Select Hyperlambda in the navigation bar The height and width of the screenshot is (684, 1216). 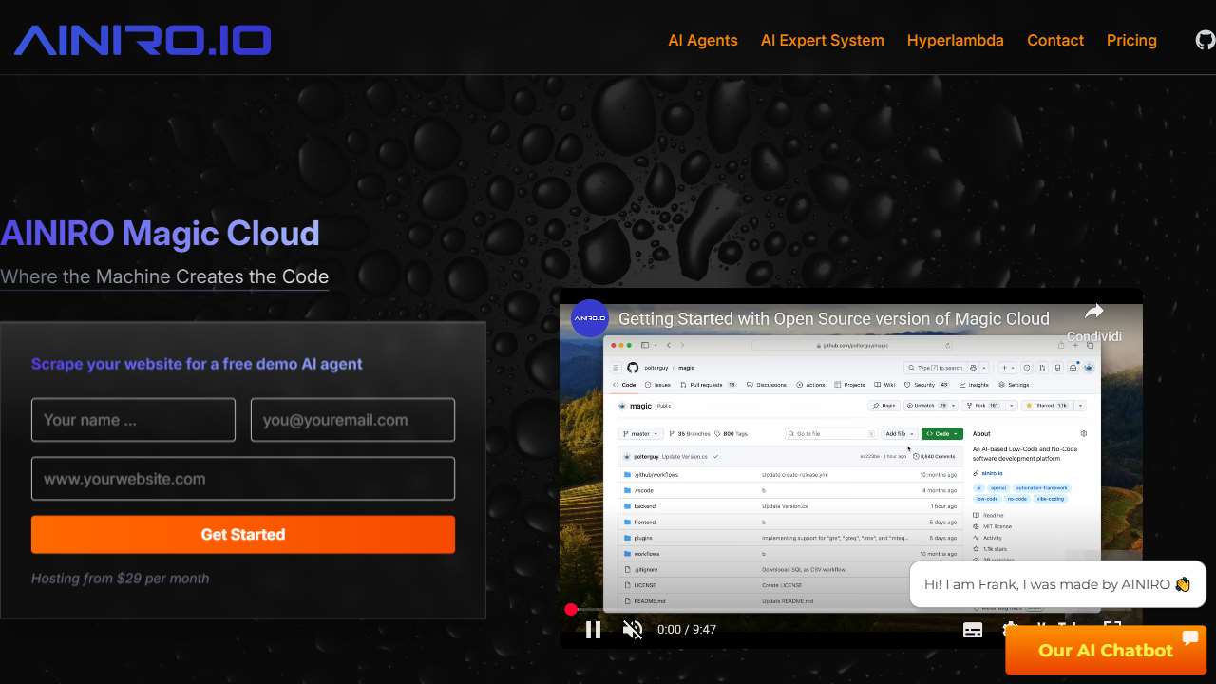[x=955, y=40]
